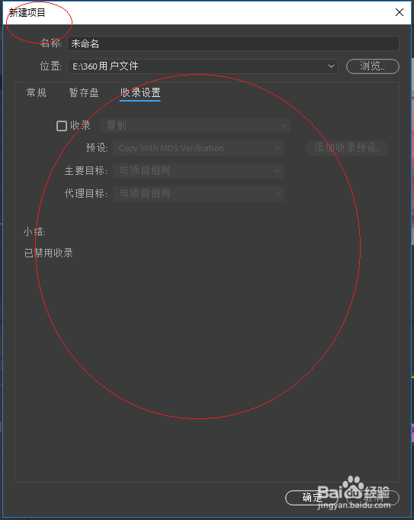Image resolution: width=414 pixels, height=520 pixels.
Task: Click the 位置 label
Action: (x=51, y=66)
